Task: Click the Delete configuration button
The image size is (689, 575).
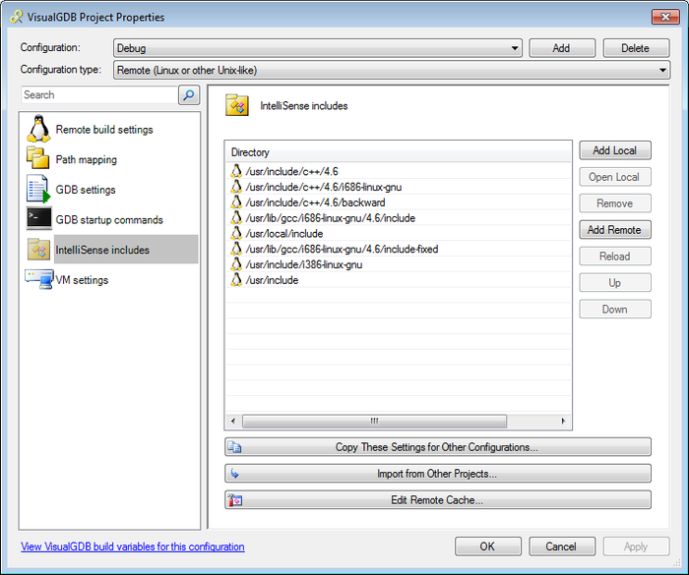Action: tap(636, 48)
